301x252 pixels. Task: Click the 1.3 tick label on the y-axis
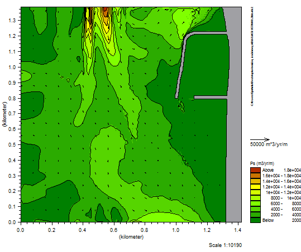coord(12,20)
